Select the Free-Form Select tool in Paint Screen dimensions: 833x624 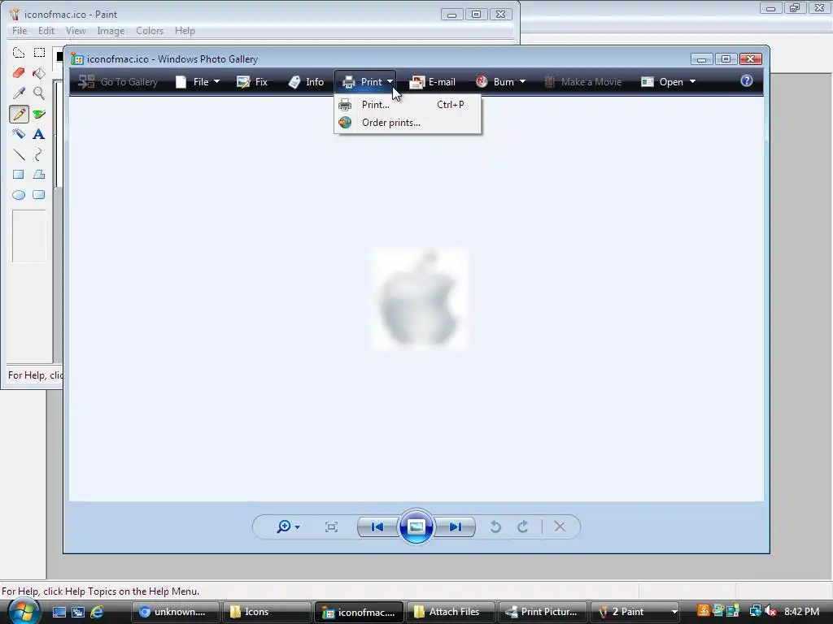point(19,53)
